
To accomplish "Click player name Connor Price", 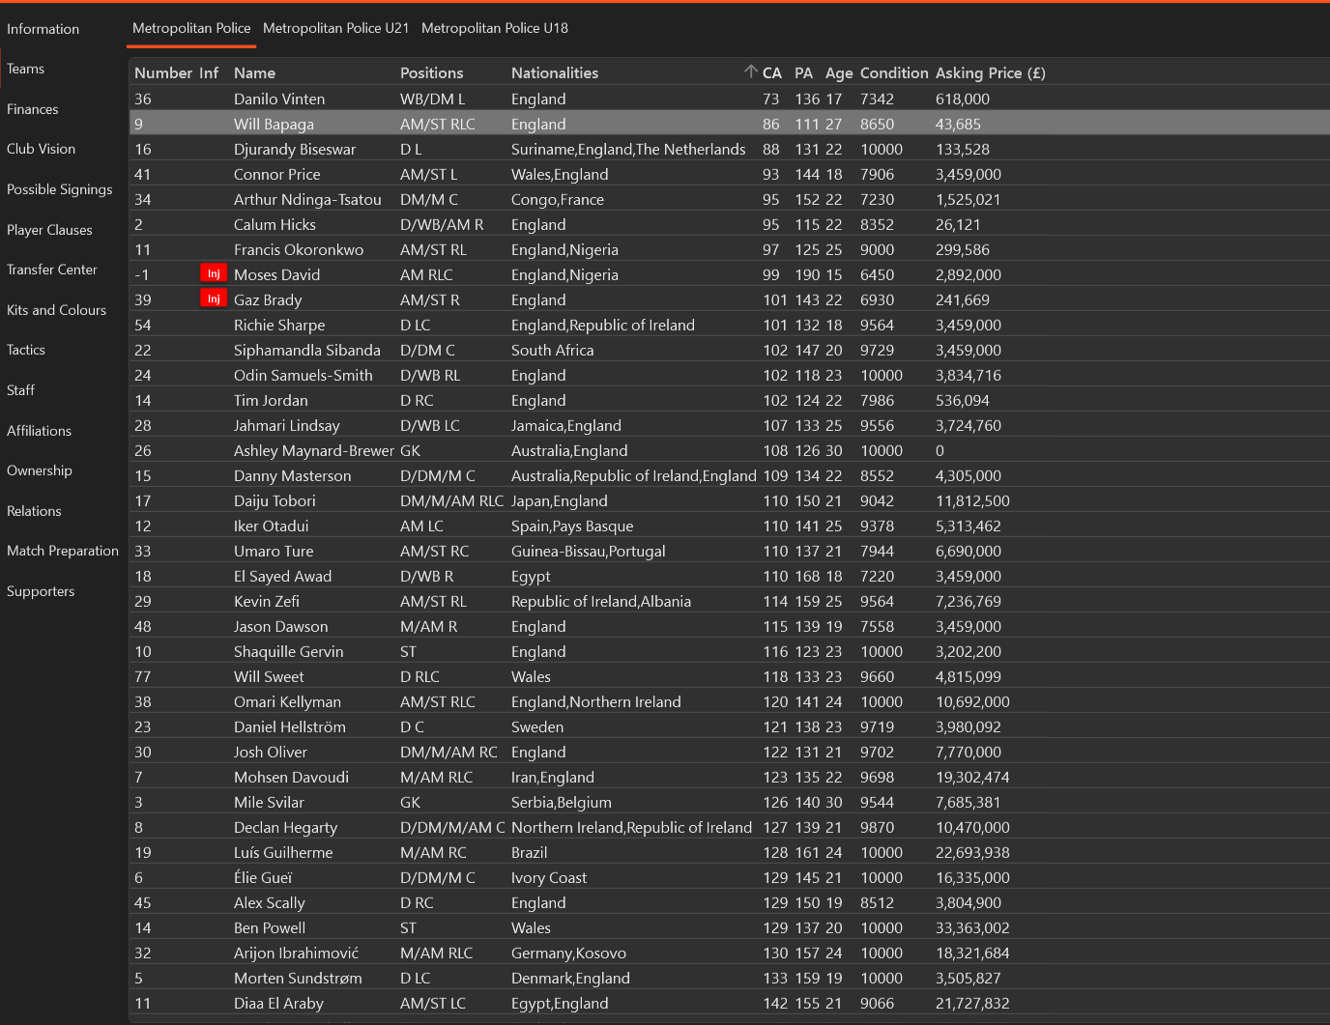I will point(276,174).
